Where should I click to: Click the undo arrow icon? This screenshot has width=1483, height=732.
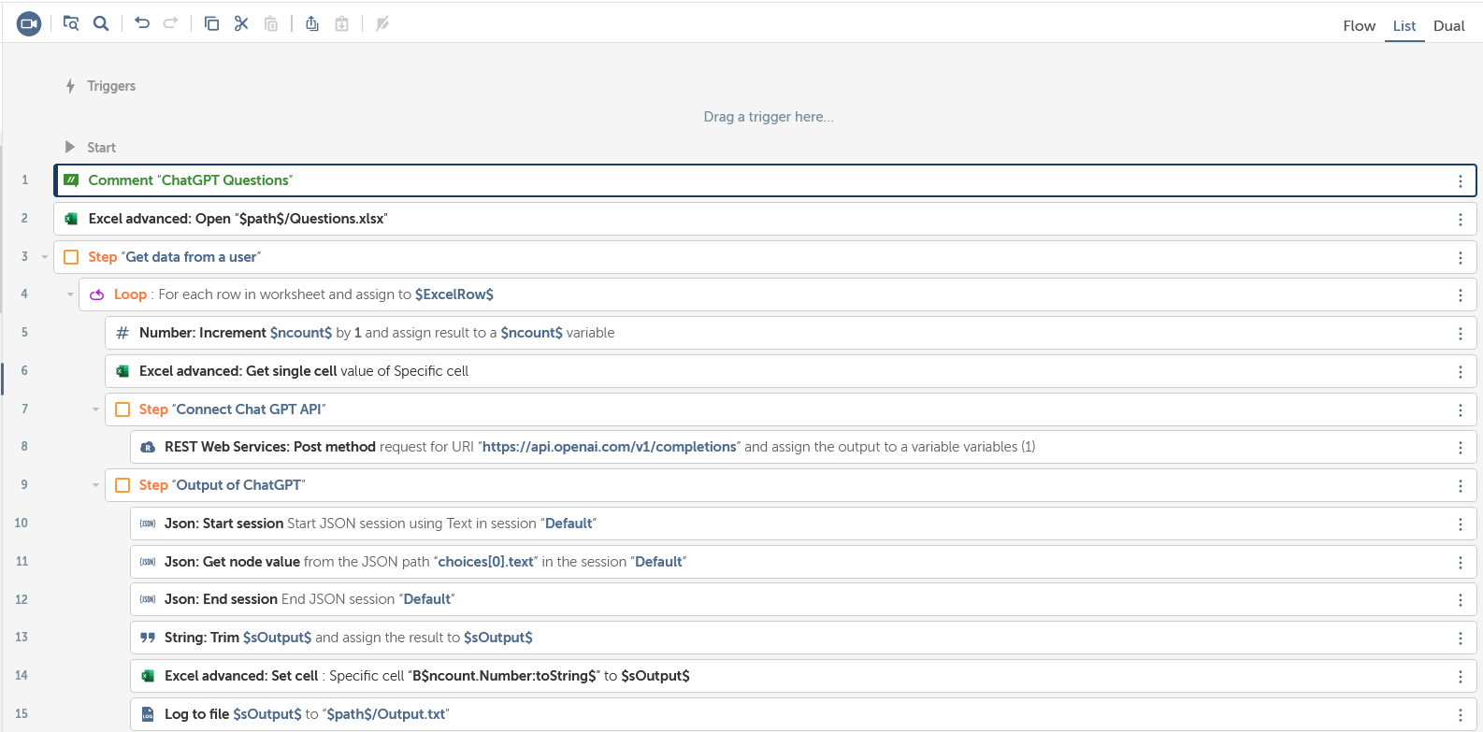click(x=142, y=24)
